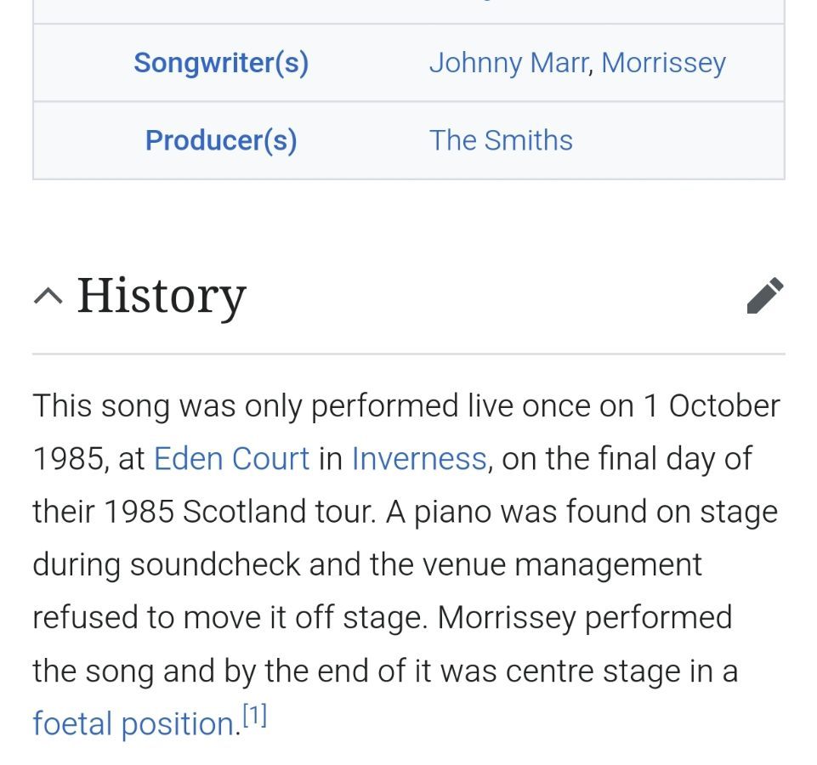Go to the Inverness link
This screenshot has height=765, width=817.
[419, 459]
